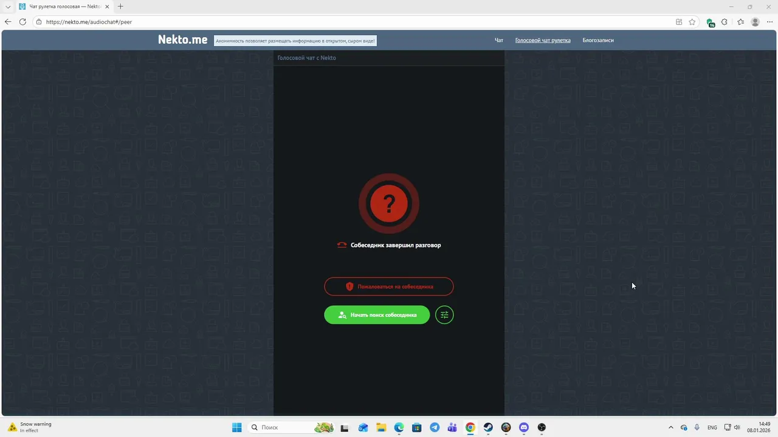Image resolution: width=778 pixels, height=437 pixels.
Task: Open the green shield extension with badge 16
Action: pyautogui.click(x=710, y=22)
